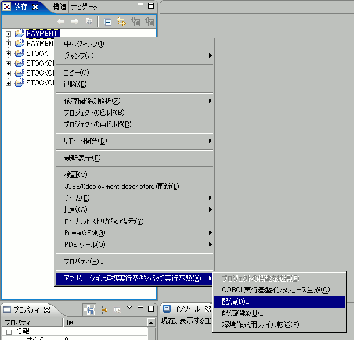Select COBOL実行基盤インタフェース生成(C)...
The image size is (354, 340).
[x=278, y=290]
